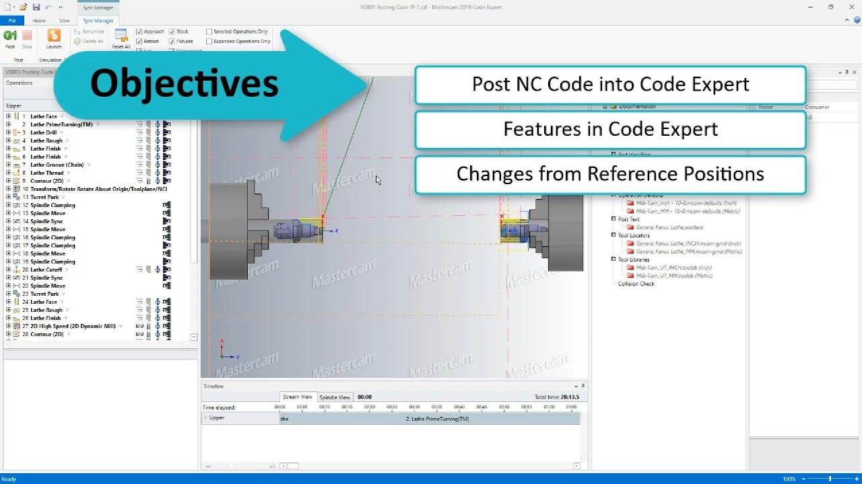Viewport: 862px width, 484px height.
Task: Toggle the Fixtures checkbox
Action: pos(172,42)
